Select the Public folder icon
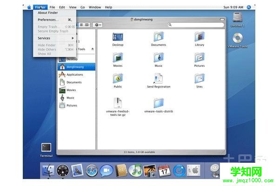The image size is (279, 186). [x=118, y=79]
